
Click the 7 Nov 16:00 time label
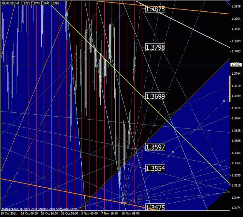(x=110, y=213)
